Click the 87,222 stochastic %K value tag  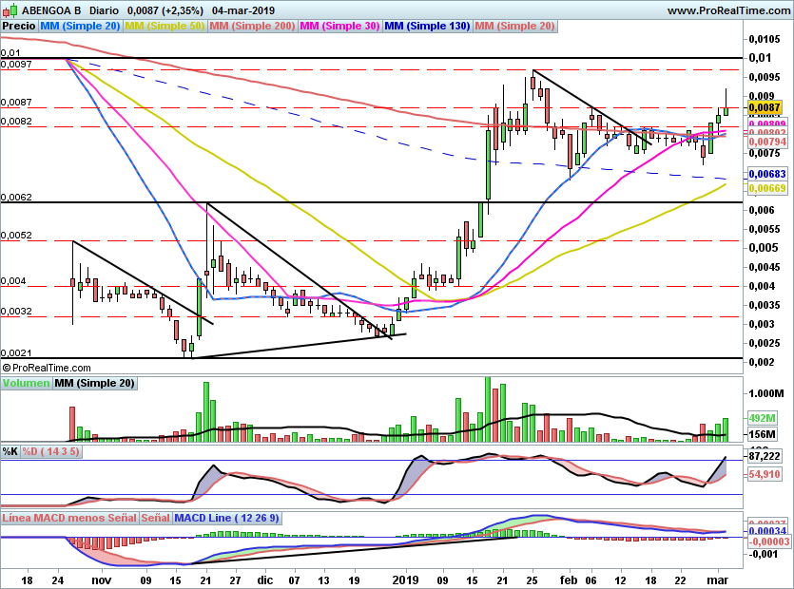pos(765,456)
